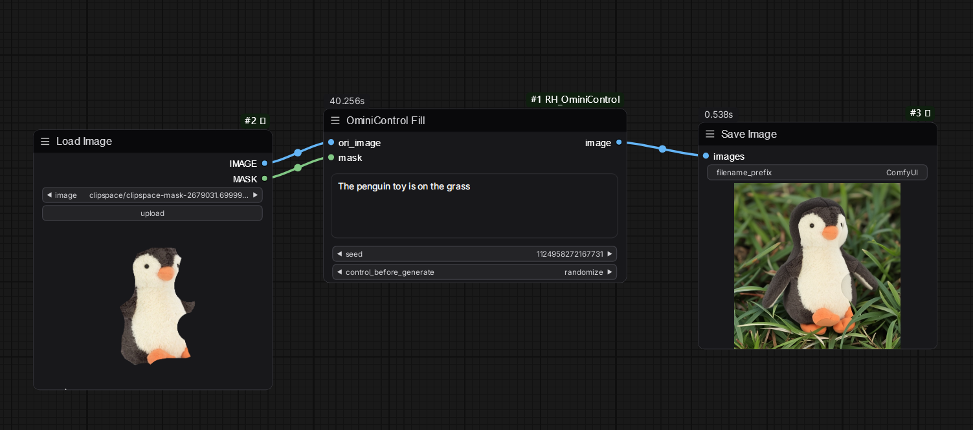Open the Load Image node menu icon
973x430 pixels.
(45, 142)
